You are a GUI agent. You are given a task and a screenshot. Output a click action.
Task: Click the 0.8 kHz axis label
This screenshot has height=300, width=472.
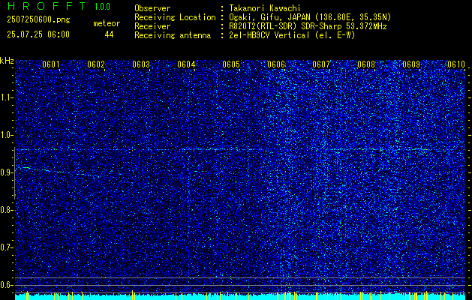click(7, 210)
